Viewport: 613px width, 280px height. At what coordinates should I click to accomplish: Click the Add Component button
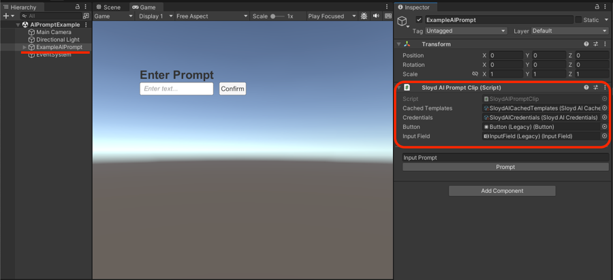click(502, 191)
